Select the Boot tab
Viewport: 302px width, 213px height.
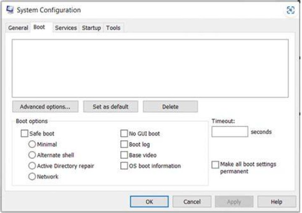(39, 27)
